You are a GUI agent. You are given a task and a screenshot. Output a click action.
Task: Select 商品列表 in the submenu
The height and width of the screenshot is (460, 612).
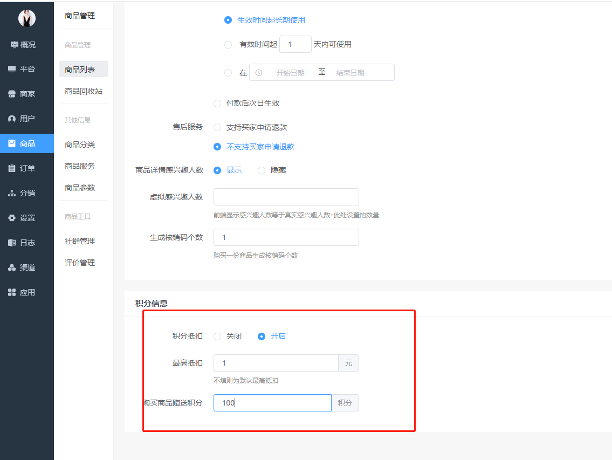pos(84,70)
